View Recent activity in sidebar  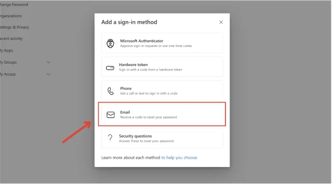tap(11, 39)
